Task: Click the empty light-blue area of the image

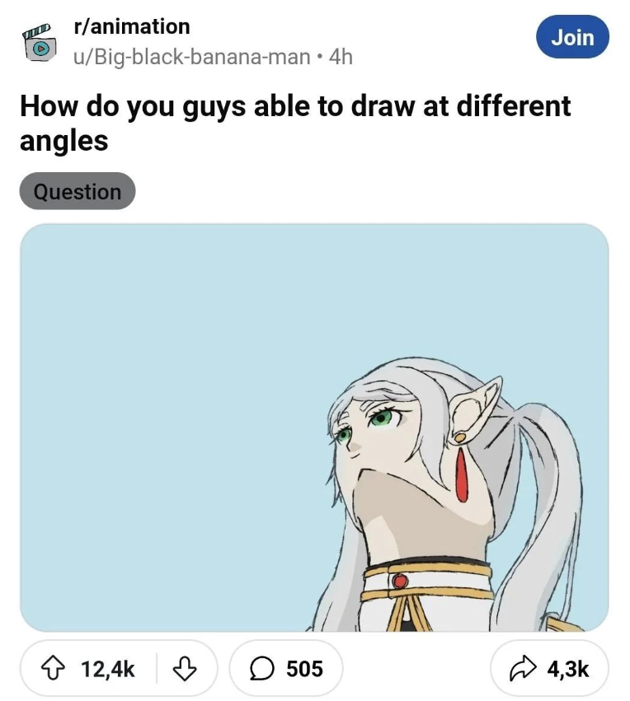Action: tap(165, 371)
